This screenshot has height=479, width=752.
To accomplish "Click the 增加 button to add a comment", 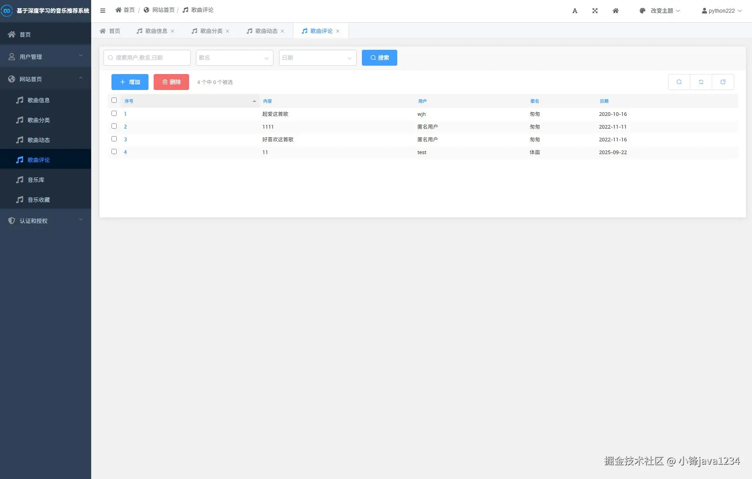I will [130, 82].
